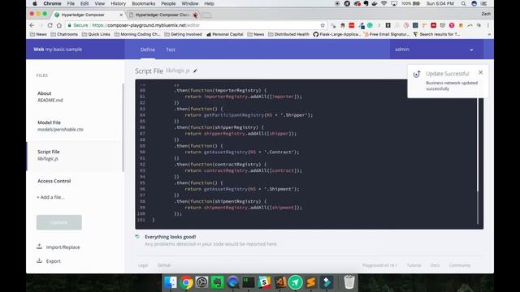Close the first Hyperledger Composer tab
Viewport: 520px width, 292px height.
[x=121, y=15]
